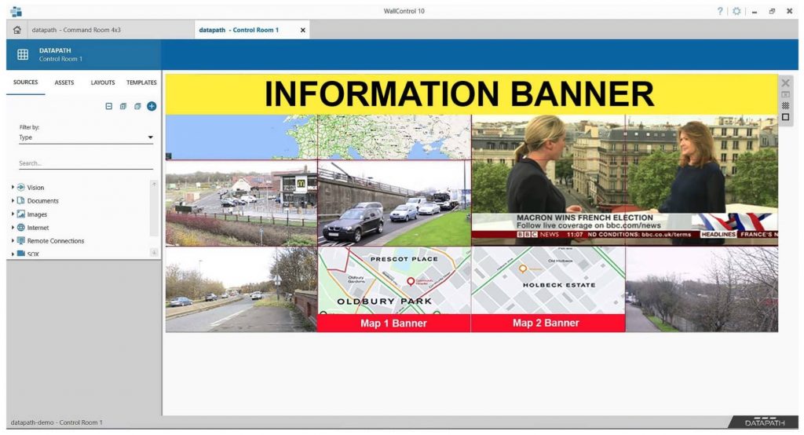
Task: Open the Assets tab
Action: (64, 82)
